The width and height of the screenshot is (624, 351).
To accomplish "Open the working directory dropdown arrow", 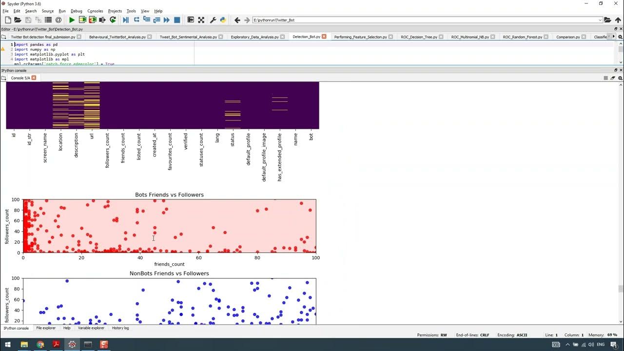I will click(x=600, y=20).
